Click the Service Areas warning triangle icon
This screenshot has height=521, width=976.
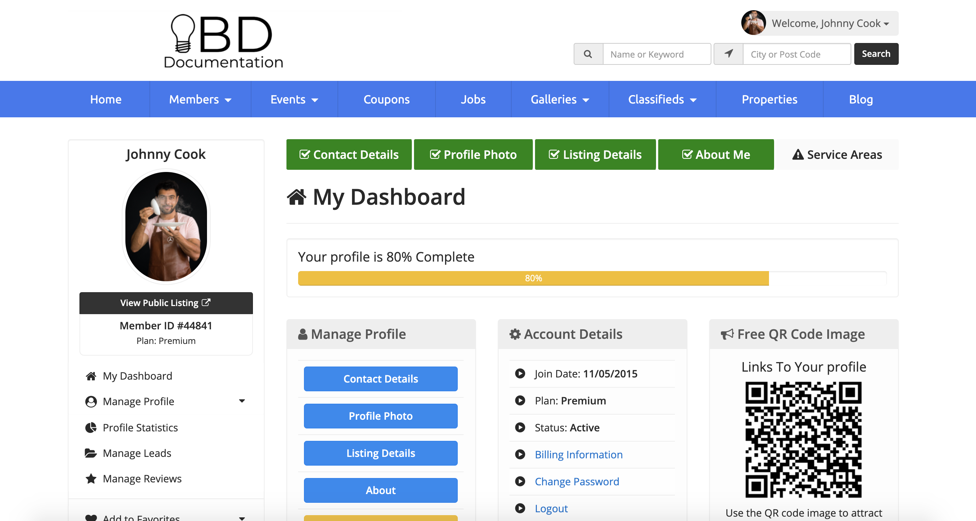click(x=798, y=154)
